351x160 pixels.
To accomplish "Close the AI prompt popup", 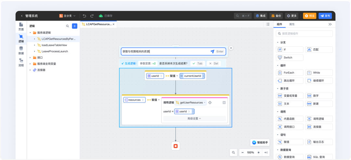I will [231, 48].
